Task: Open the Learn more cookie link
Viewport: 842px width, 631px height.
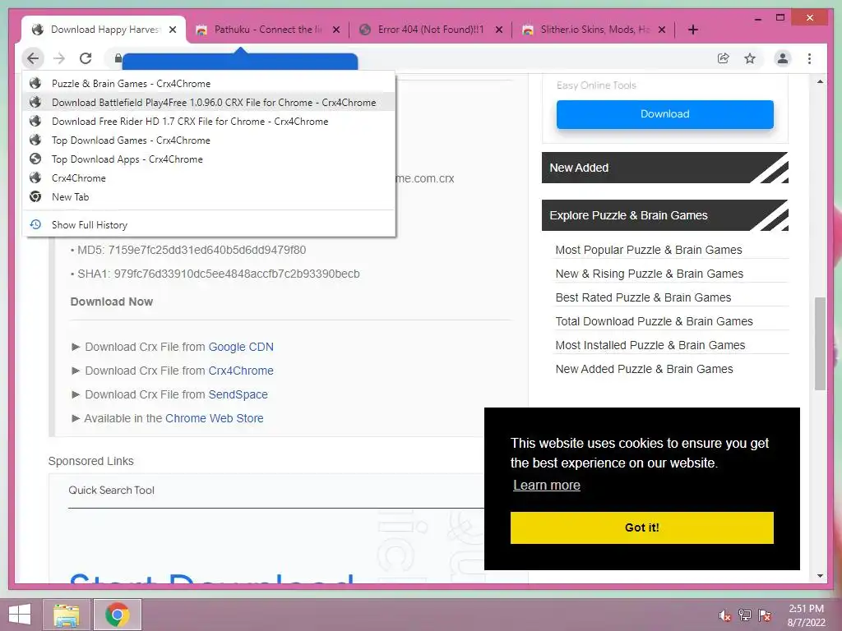Action: coord(547,485)
